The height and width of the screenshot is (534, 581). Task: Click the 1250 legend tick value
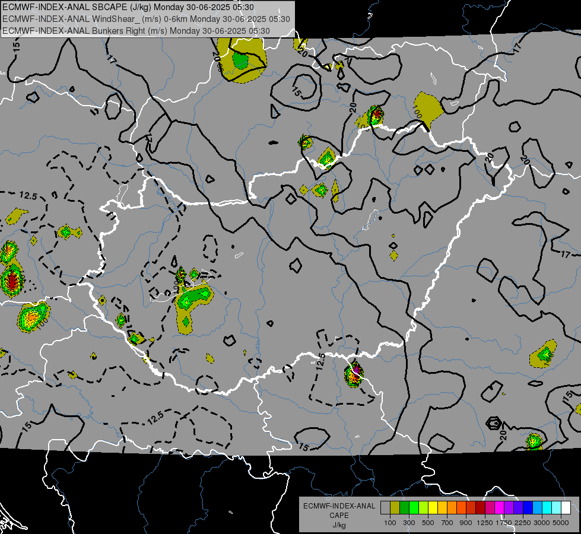tap(485, 523)
